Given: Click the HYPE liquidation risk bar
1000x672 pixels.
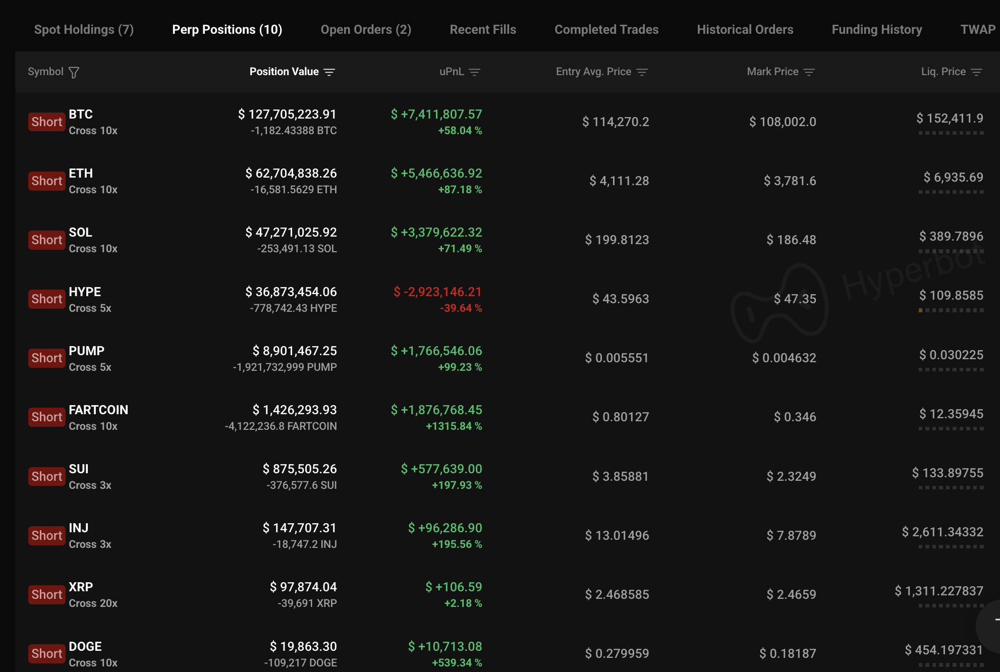Looking at the screenshot, I should (951, 310).
